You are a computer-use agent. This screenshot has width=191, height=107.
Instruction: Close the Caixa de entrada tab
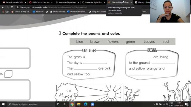point(25,2)
